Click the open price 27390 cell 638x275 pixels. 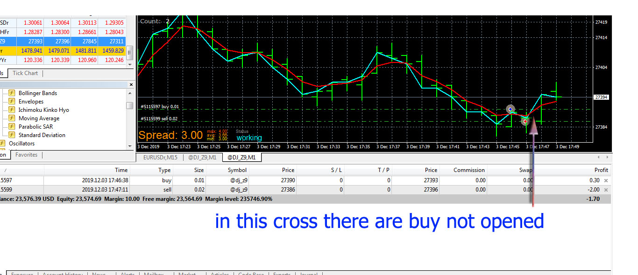coord(288,180)
